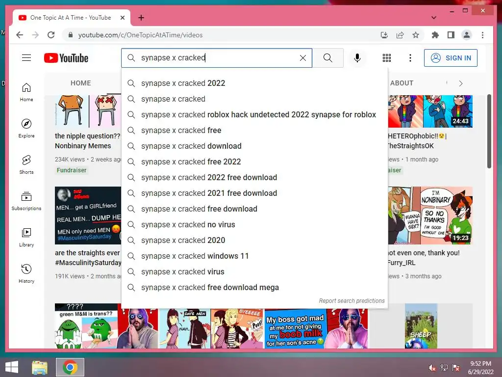
Task: Select the One Topic At A Time browser tab
Action: 71,18
